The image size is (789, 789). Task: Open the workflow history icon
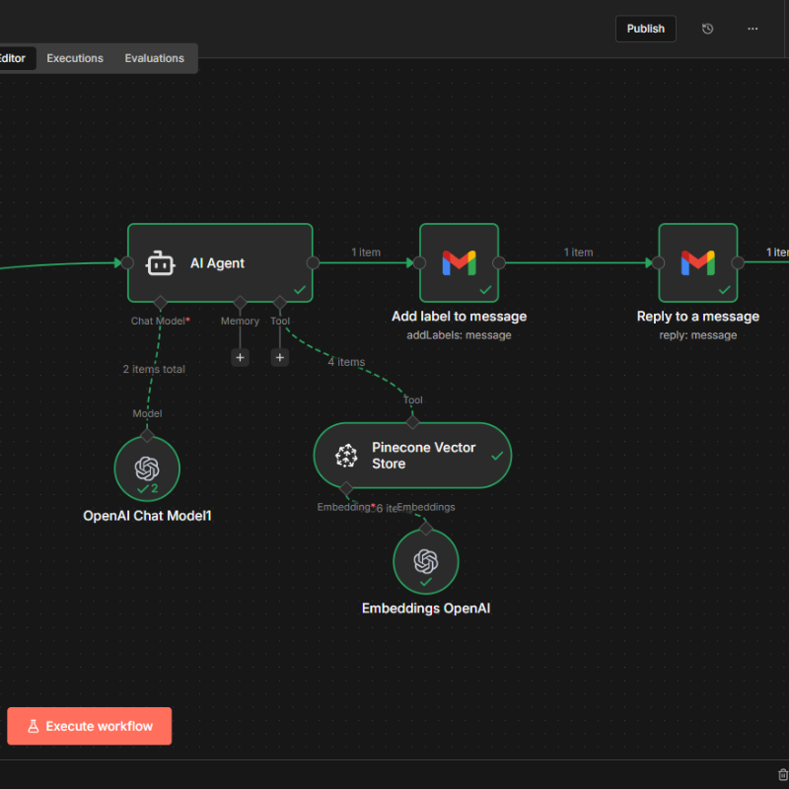tap(707, 29)
